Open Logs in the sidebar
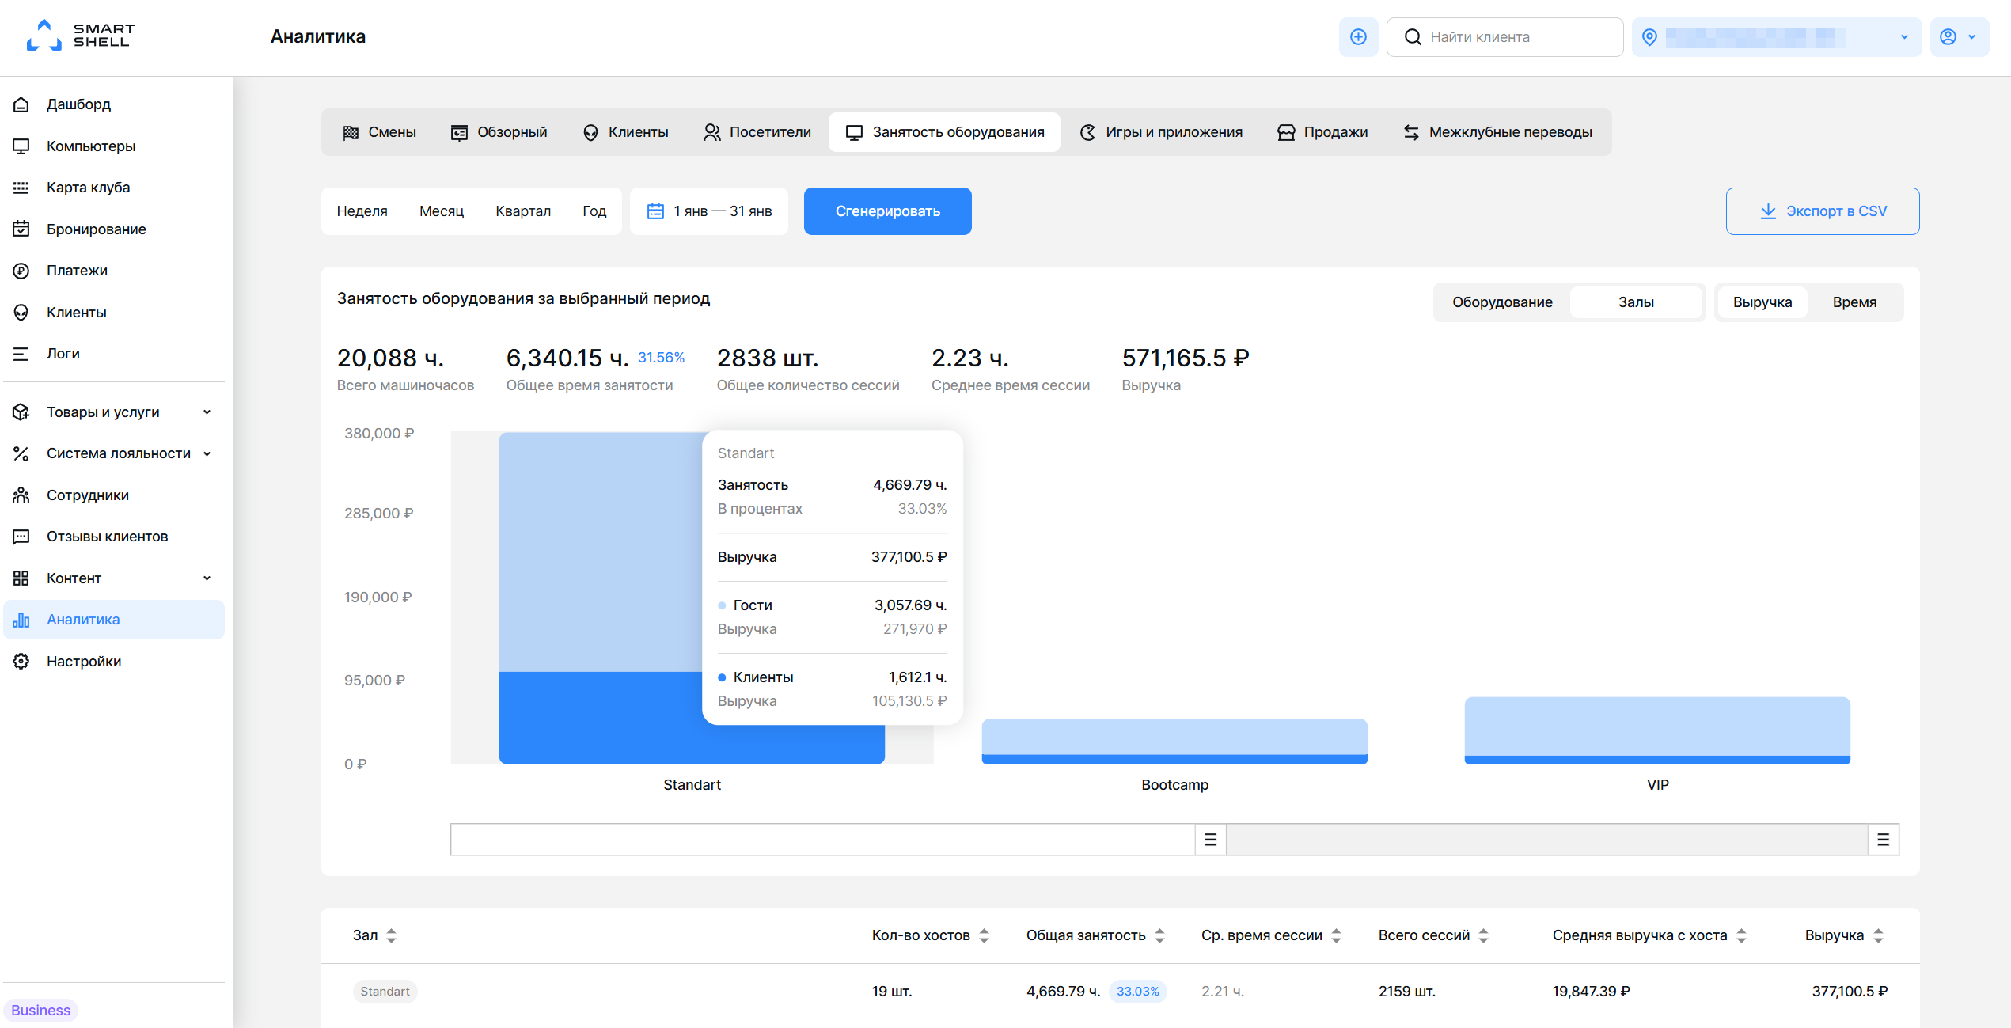 [63, 354]
